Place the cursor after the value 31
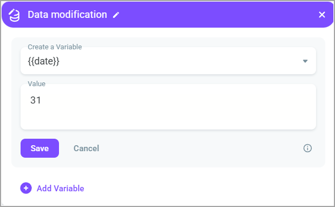Screen dimensions: 335x207 [41, 100]
